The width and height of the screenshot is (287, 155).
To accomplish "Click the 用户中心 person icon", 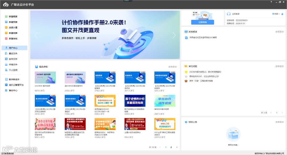I will pos(6,48).
